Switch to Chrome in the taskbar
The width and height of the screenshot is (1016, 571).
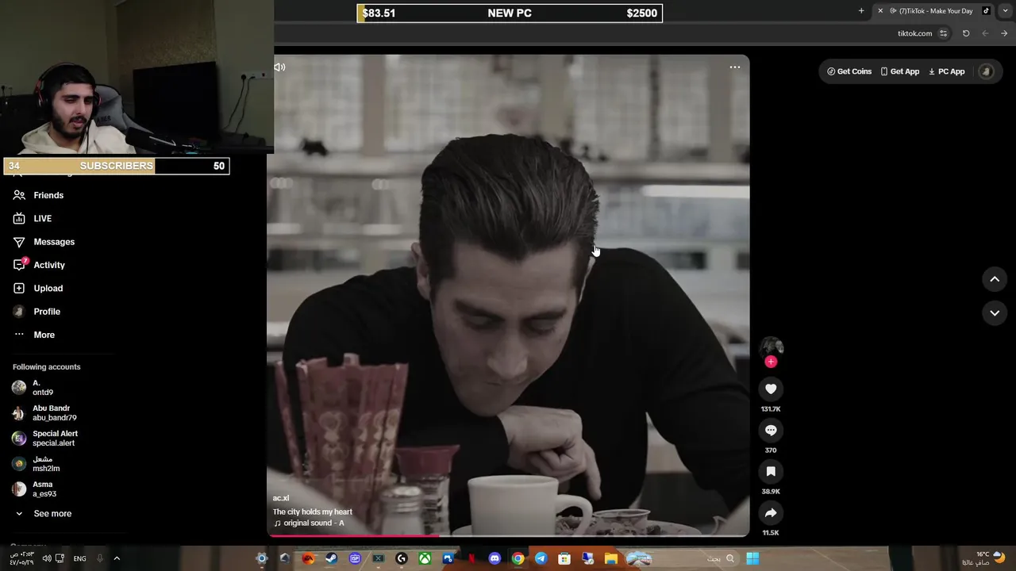pos(518,558)
